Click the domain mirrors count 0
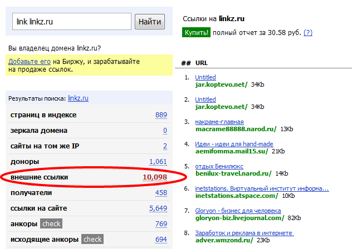Screen dimensions: 352x249 click(x=165, y=131)
